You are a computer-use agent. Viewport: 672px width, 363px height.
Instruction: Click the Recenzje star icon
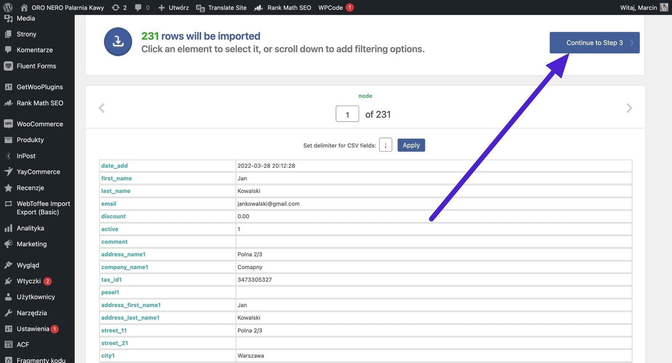(x=8, y=188)
